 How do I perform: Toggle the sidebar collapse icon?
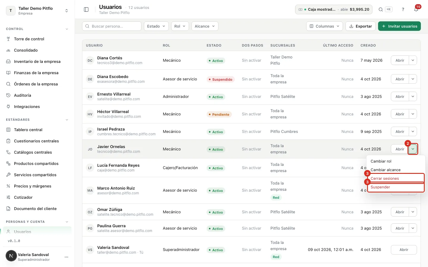[x=86, y=9]
